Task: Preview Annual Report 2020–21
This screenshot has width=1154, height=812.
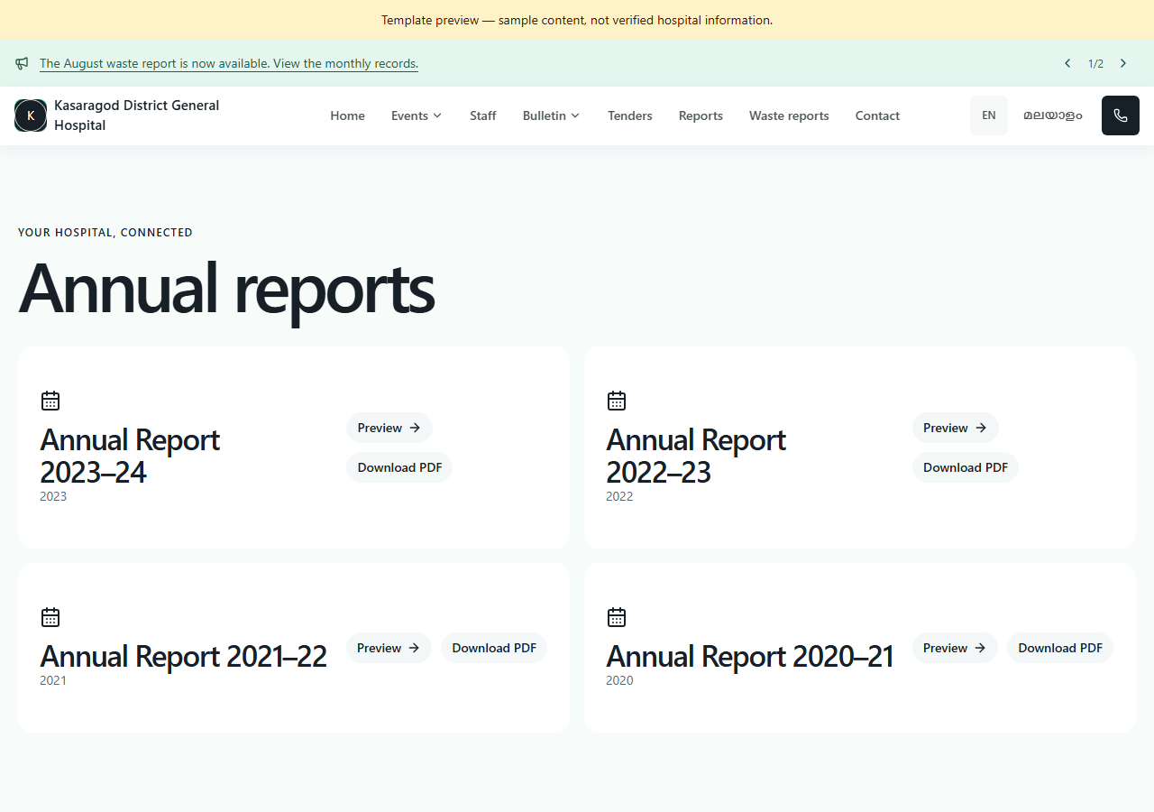Action: coord(955,648)
